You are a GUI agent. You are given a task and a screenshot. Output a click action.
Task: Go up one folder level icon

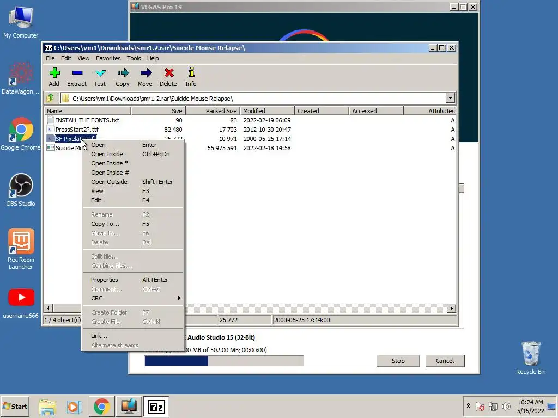pyautogui.click(x=50, y=98)
